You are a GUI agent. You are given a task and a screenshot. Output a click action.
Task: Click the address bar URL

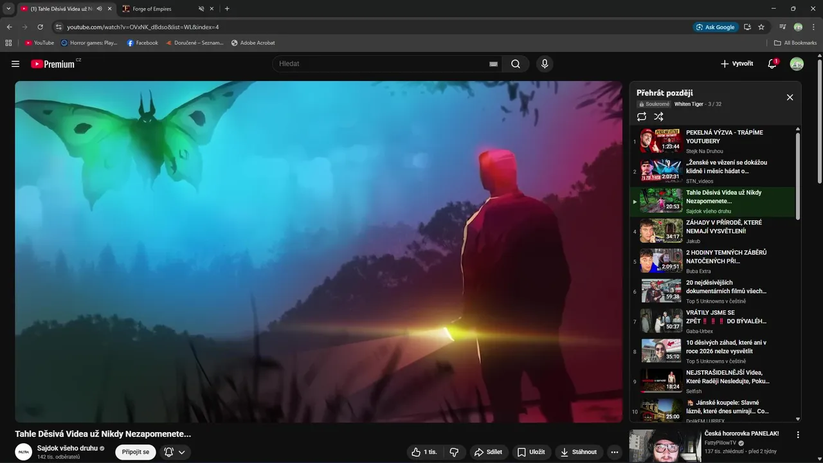click(143, 27)
